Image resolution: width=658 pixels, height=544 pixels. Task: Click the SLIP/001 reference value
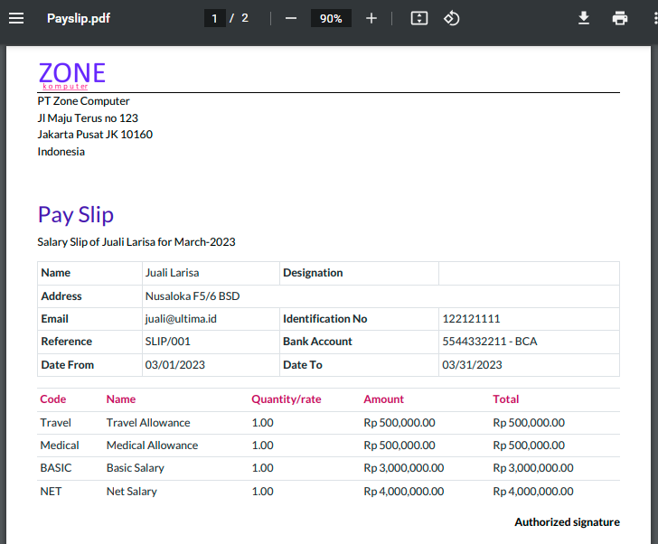167,342
